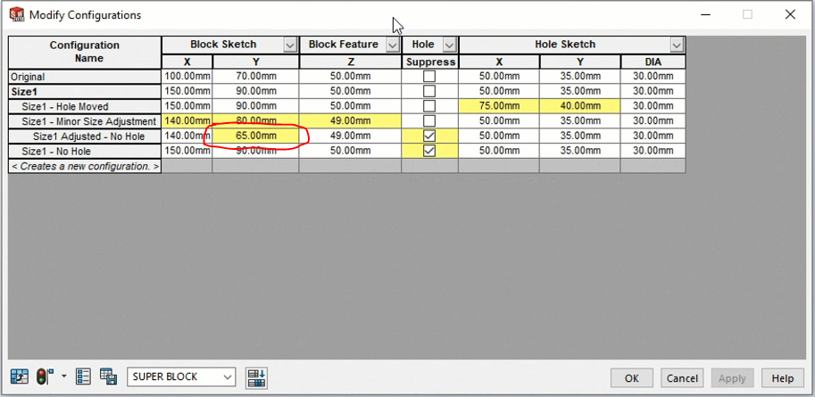Click the 30.00mm DIA cell in the Original row
Screen dimensions: 815x397
653,77
